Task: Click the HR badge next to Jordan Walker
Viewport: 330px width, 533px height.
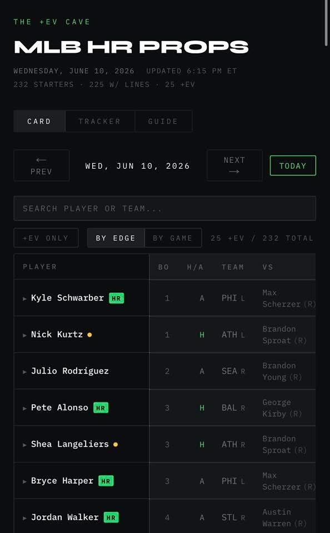Action: coord(111,517)
